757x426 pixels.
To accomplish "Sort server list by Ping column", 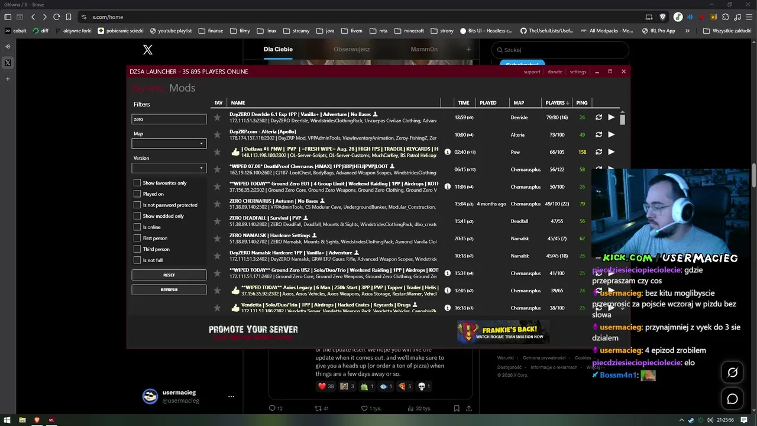I will [x=582, y=103].
